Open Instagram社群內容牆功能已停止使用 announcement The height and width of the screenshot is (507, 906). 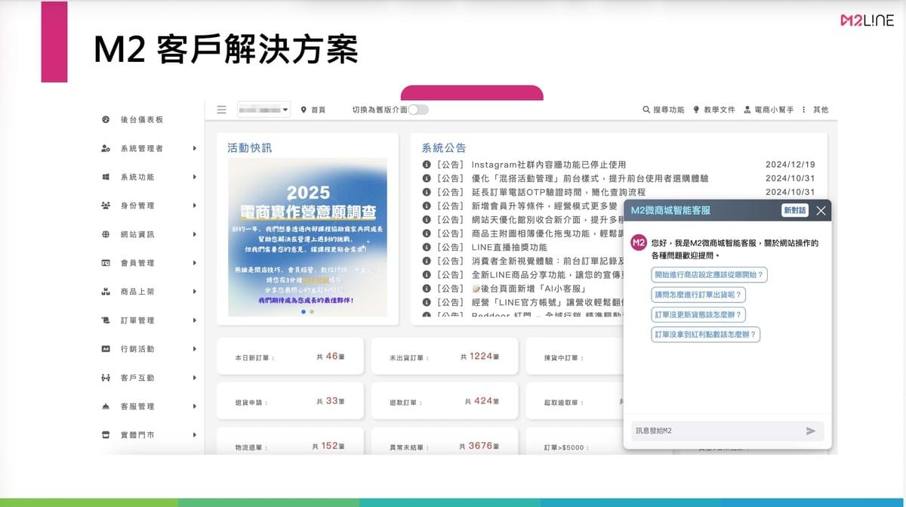click(549, 165)
